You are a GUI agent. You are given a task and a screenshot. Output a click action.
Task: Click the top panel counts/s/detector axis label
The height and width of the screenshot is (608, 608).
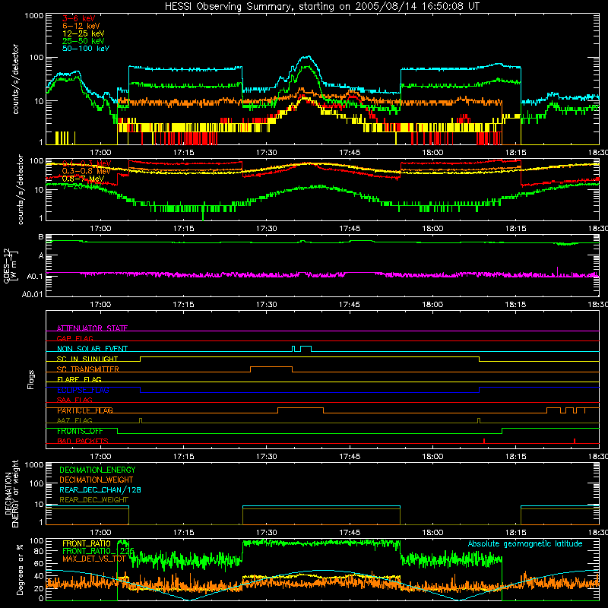[15, 79]
